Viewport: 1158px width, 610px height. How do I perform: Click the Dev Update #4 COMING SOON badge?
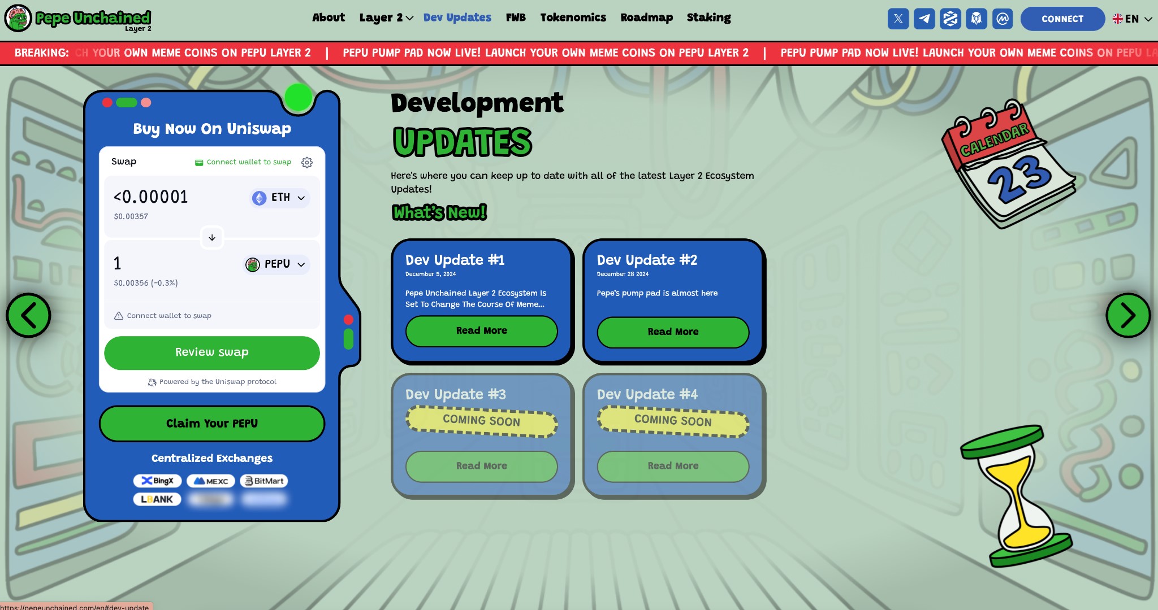[673, 421]
